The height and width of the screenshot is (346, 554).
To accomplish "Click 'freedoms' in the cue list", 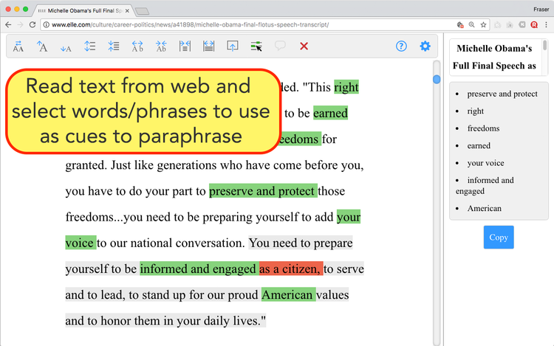I will (x=483, y=128).
